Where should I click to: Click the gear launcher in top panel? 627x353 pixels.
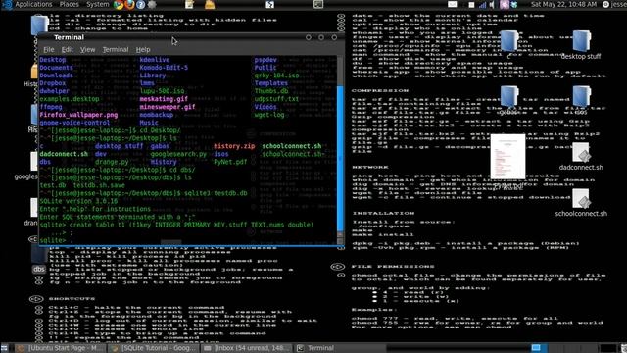pyautogui.click(x=152, y=4)
